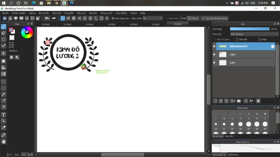Viewport: 280px width, 157px height.
Task: Select the rectangular Select tool
Action: 4,82
